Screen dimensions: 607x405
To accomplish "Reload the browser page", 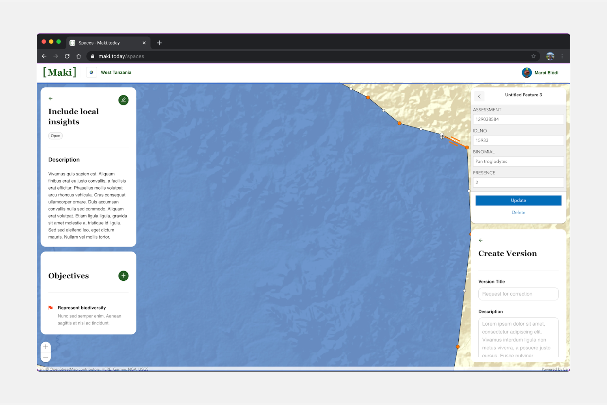I will click(67, 56).
